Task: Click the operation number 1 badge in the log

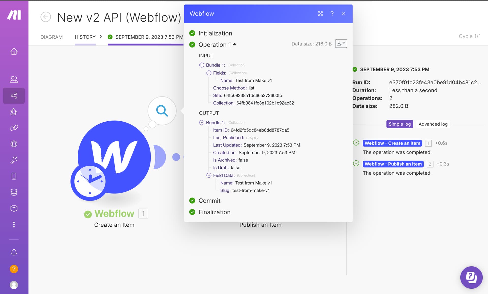Action: 428,143
